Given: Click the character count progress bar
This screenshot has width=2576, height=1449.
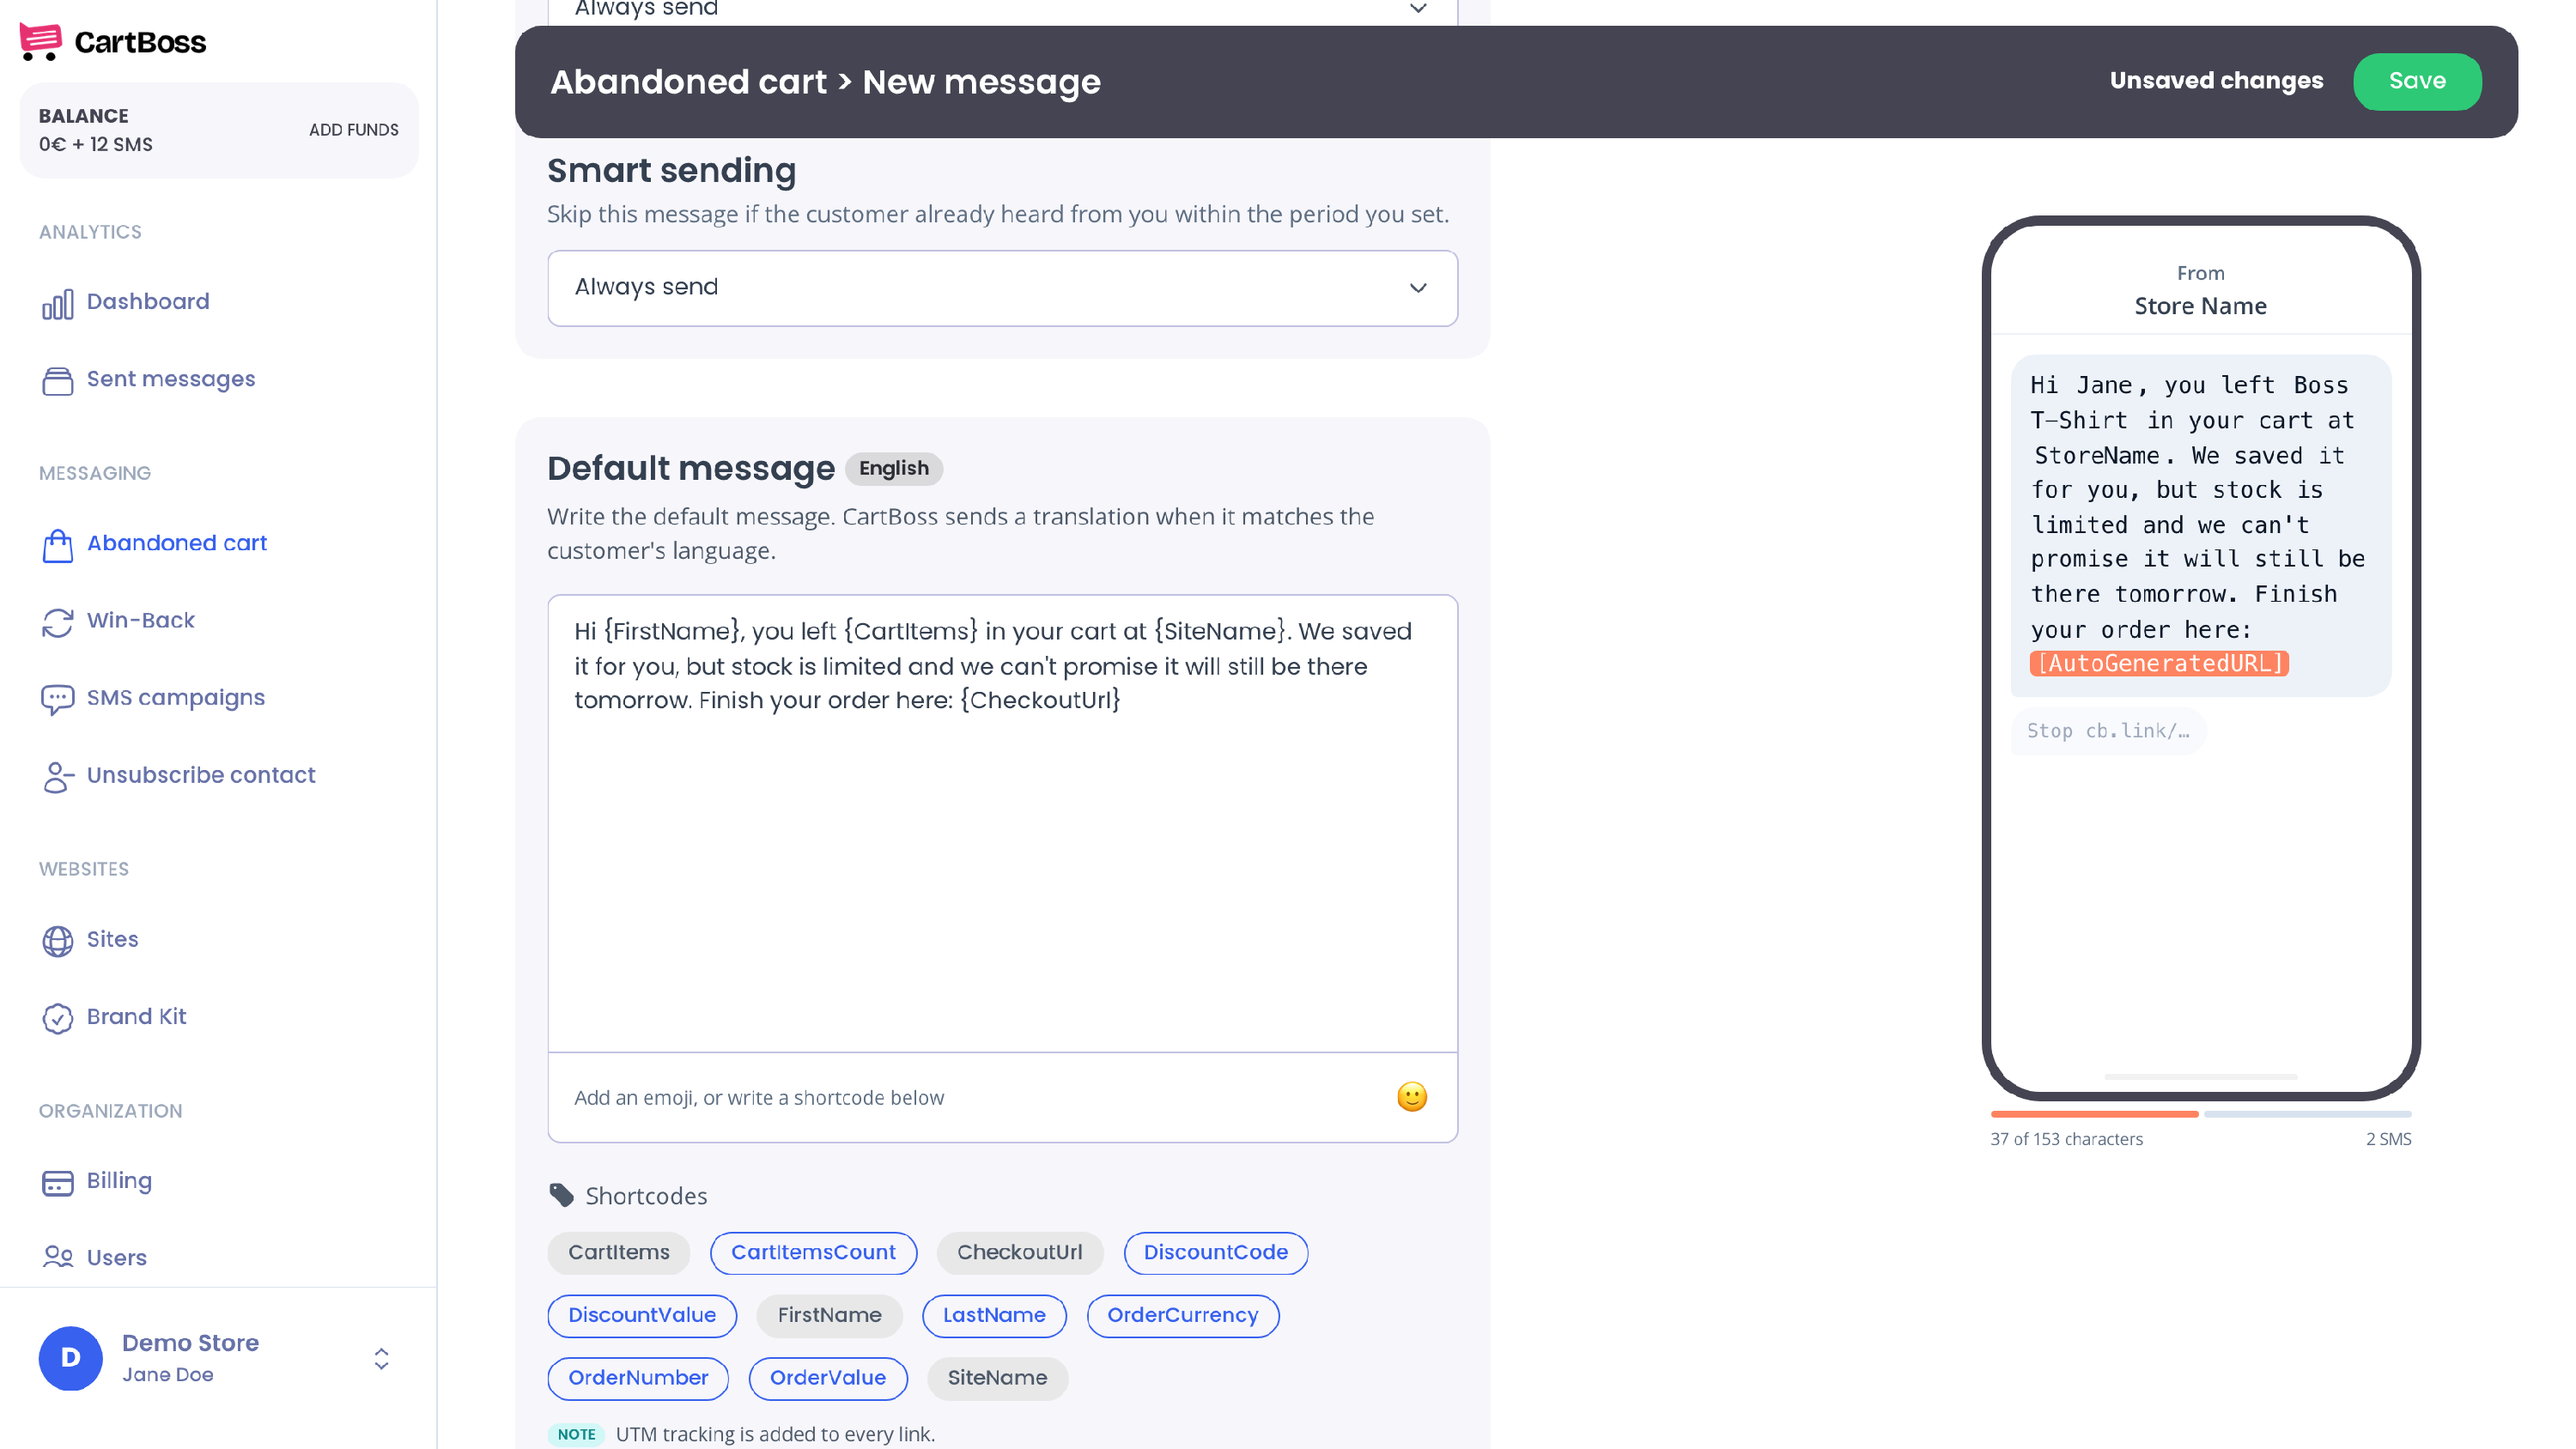Looking at the screenshot, I should pyautogui.click(x=2200, y=1113).
